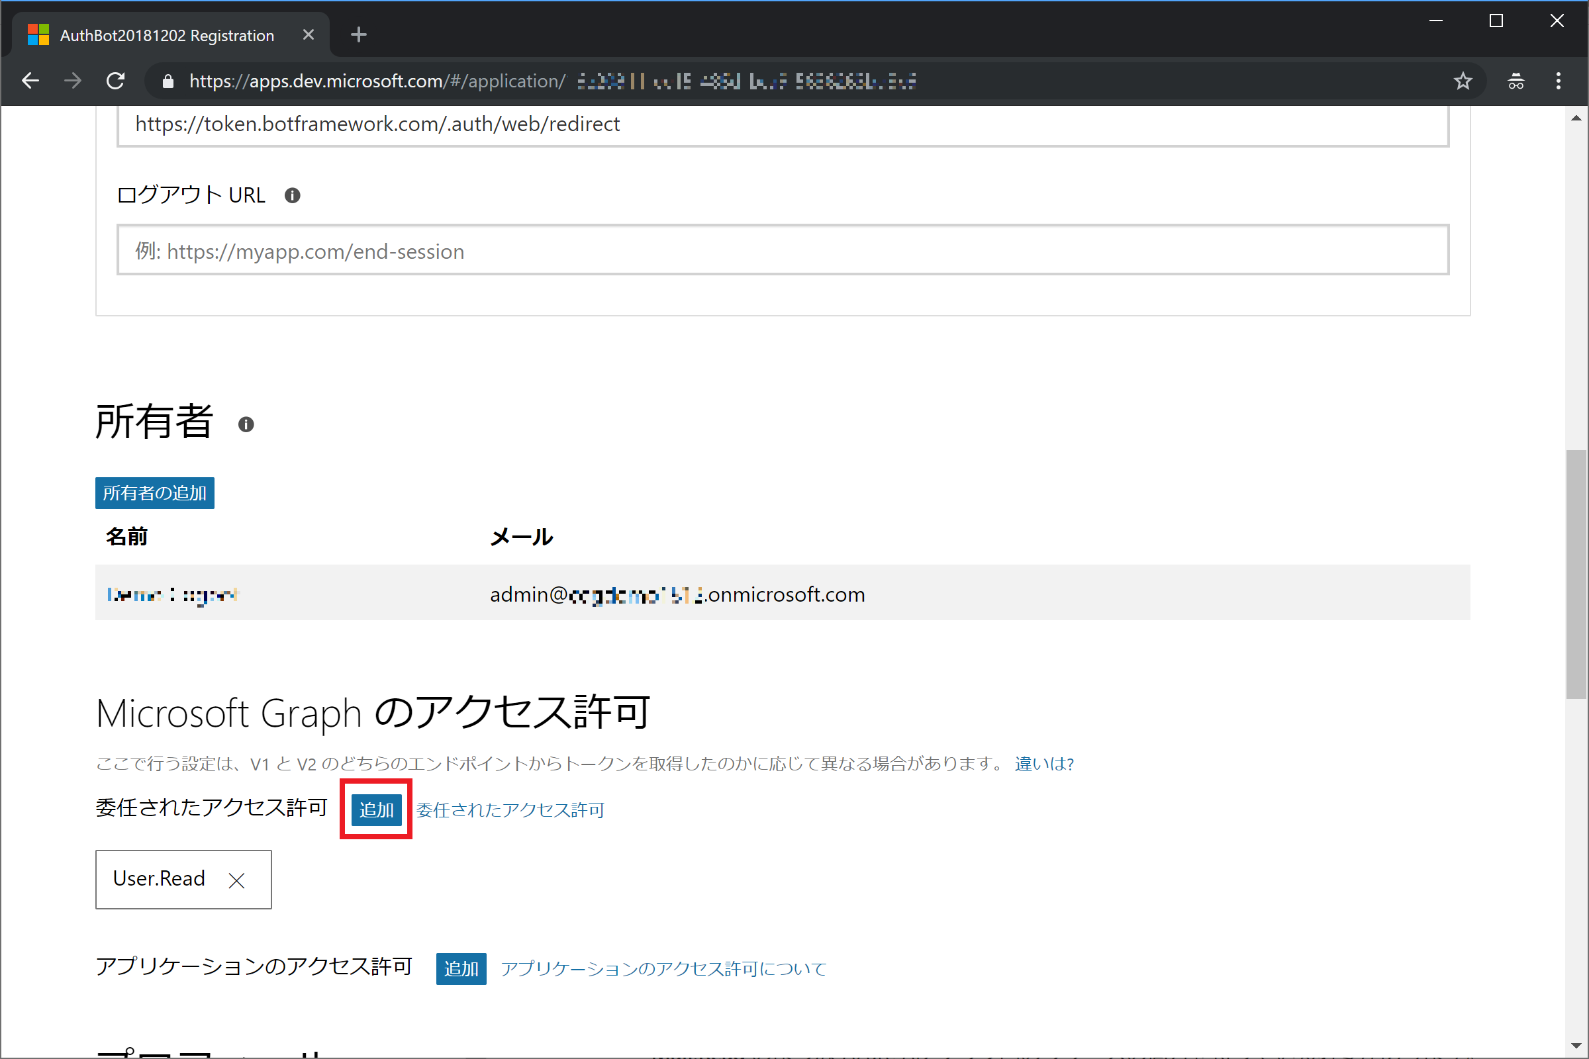The height and width of the screenshot is (1059, 1589).
Task: Click 追加 for アプリケーションのアクセス許可
Action: point(461,968)
